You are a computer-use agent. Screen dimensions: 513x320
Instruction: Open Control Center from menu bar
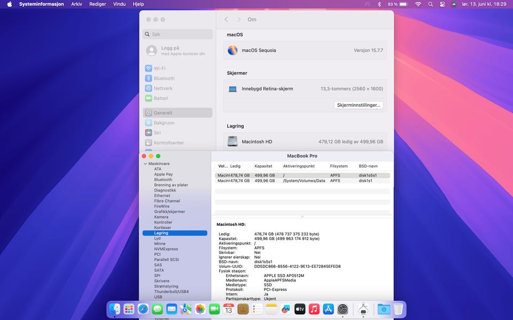[442, 4]
